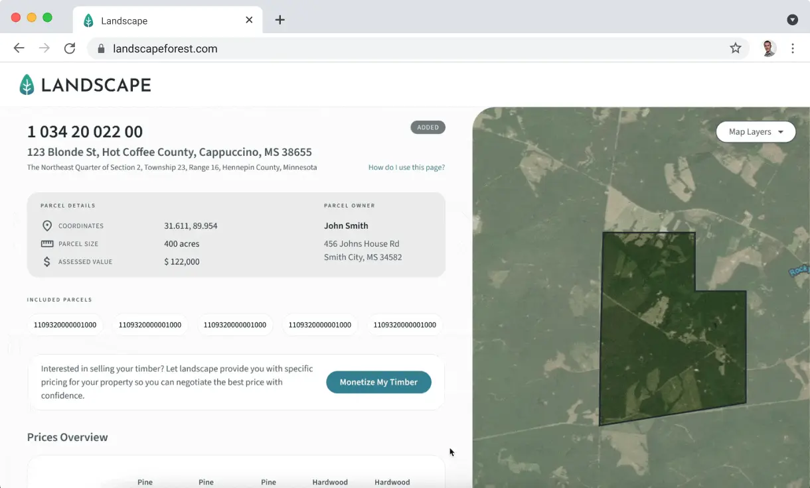Select the fifth included parcel chip
Screen dimensions: 810x488
(405, 325)
